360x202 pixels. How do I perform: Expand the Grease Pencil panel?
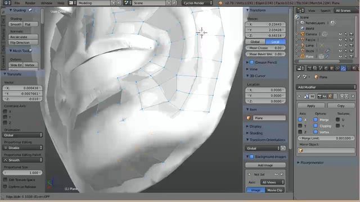247,62
